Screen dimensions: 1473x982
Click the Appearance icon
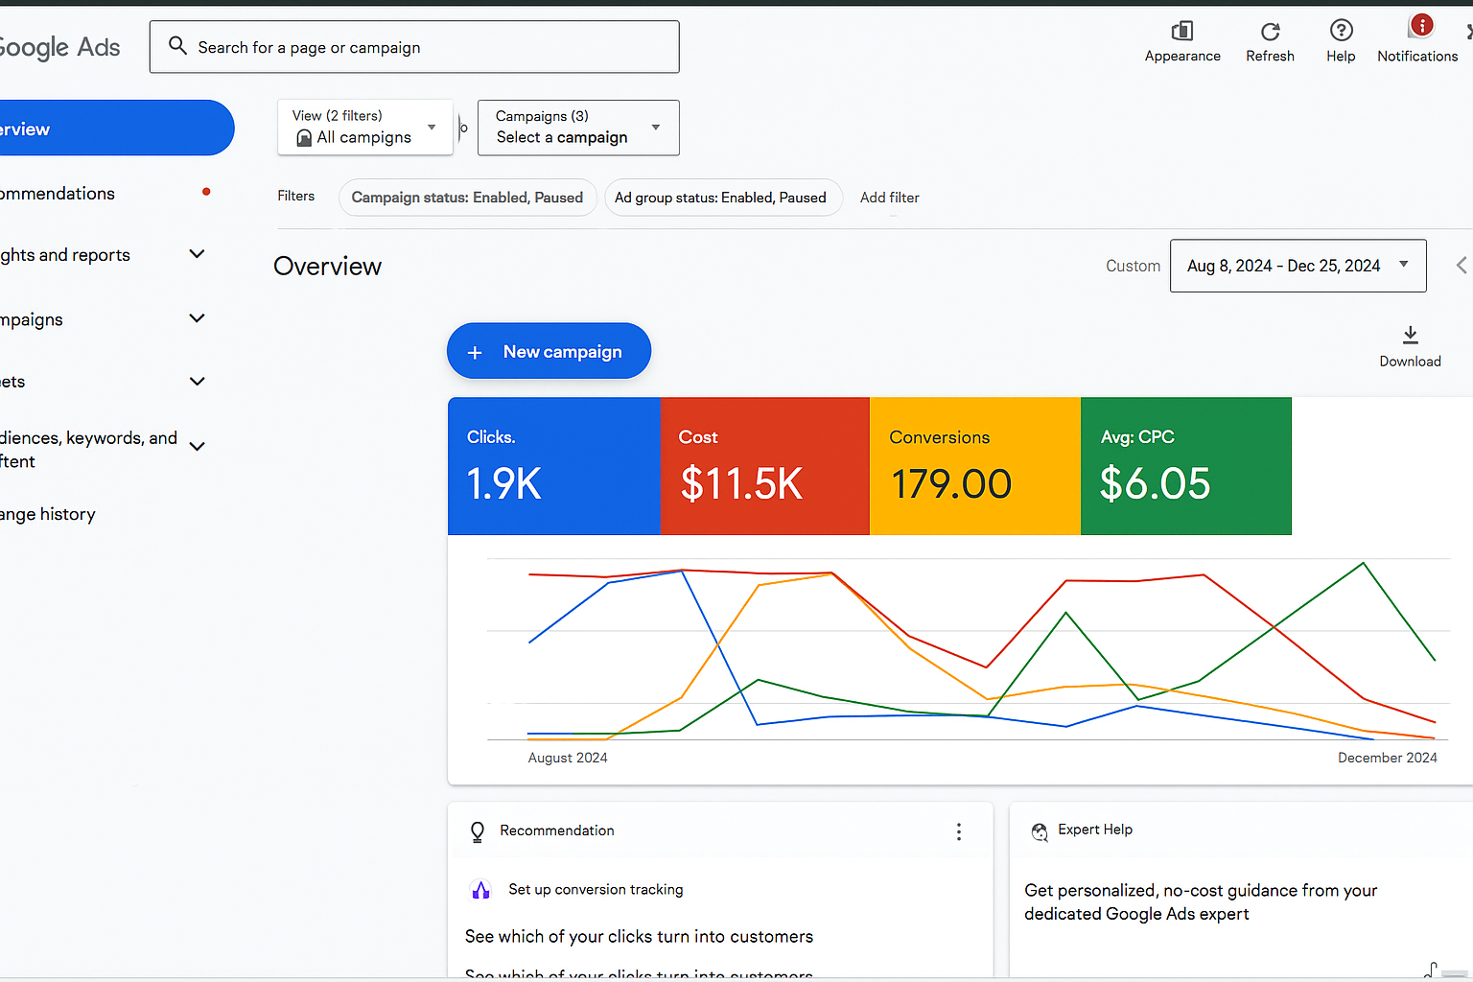(1182, 32)
